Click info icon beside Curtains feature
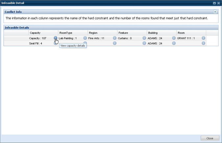This screenshot has height=143, width=222. 144,38
